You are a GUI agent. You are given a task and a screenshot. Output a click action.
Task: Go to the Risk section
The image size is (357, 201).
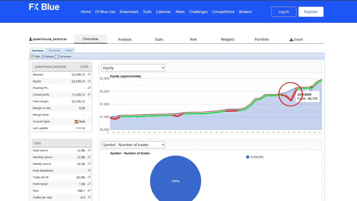193,39
